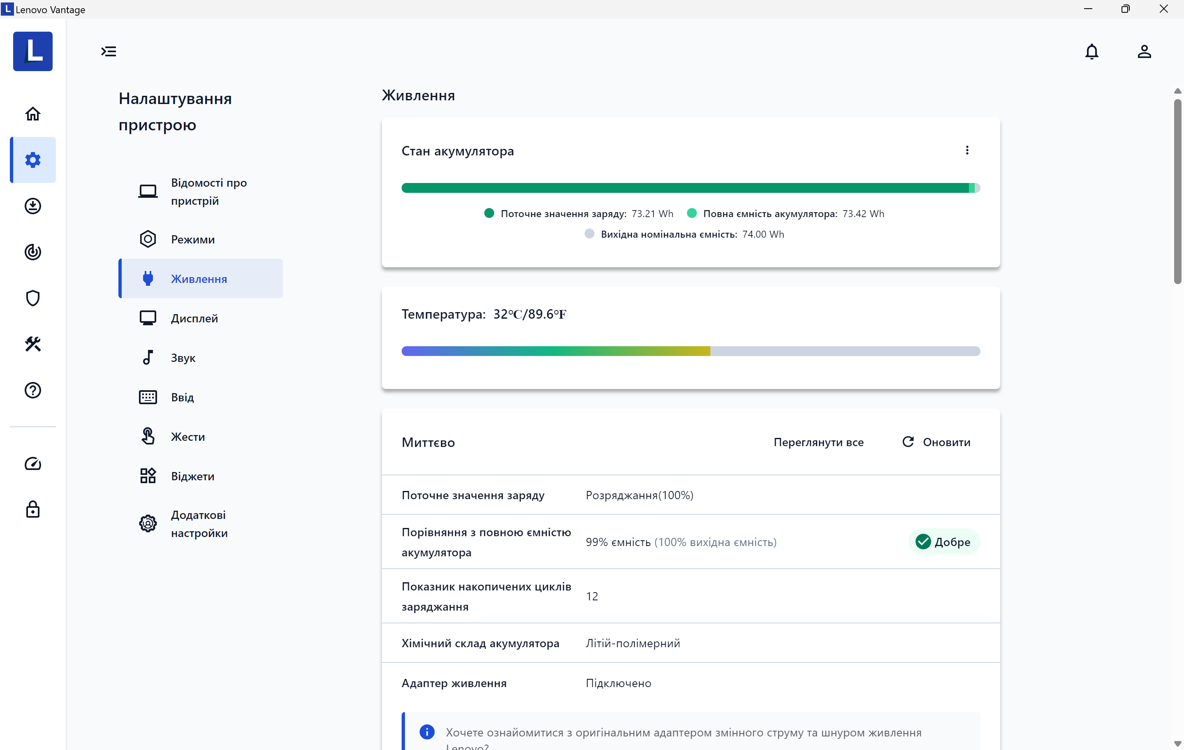
Task: Open the hardware tools wrench icon
Action: (x=33, y=344)
